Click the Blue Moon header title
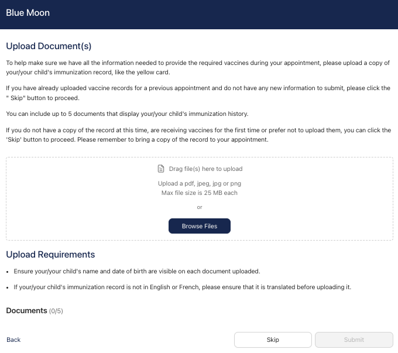This screenshot has height=353, width=398. 28,13
